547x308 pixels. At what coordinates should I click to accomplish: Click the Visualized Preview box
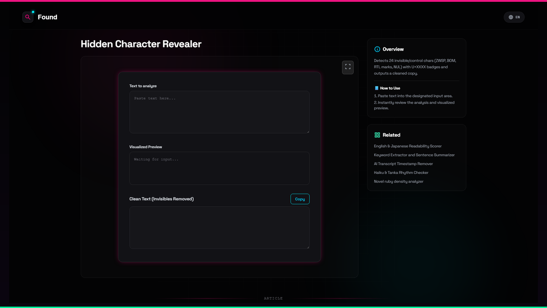pyautogui.click(x=219, y=168)
